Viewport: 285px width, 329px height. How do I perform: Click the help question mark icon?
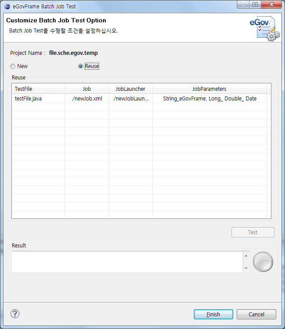(15, 314)
